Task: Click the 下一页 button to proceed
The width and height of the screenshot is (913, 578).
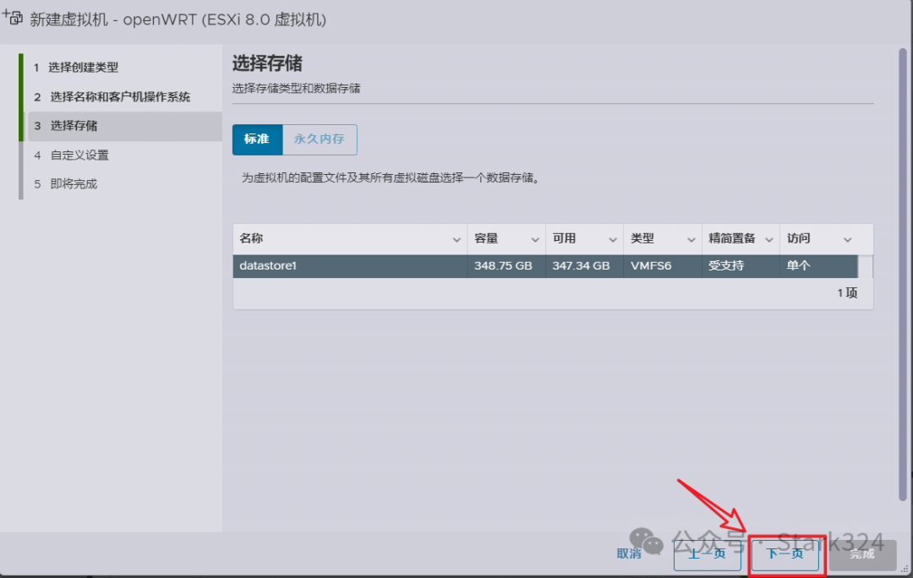Action: [786, 555]
